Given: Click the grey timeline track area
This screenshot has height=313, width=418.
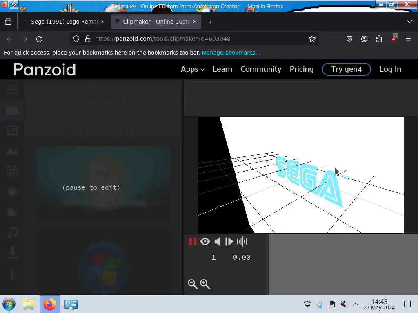Looking at the screenshot, I should point(343,265).
